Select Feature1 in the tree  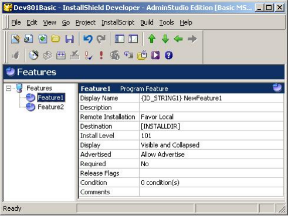coord(50,98)
